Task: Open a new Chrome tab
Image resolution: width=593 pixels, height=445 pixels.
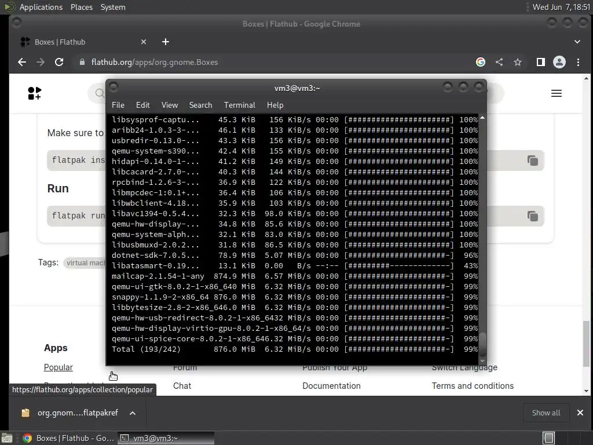Action: point(166,42)
